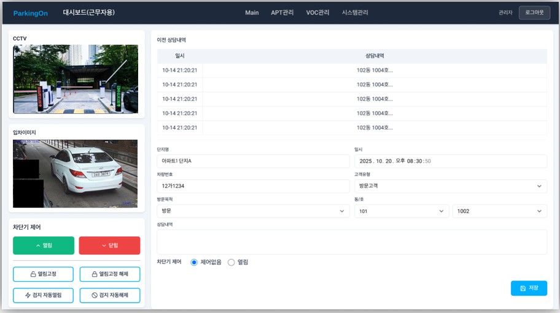The image size is (560, 313).
Task: Click the entry image of white car
Action: (x=76, y=173)
